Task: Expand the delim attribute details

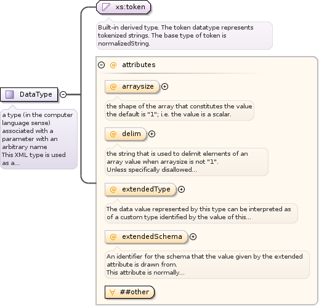Action: coord(151,134)
